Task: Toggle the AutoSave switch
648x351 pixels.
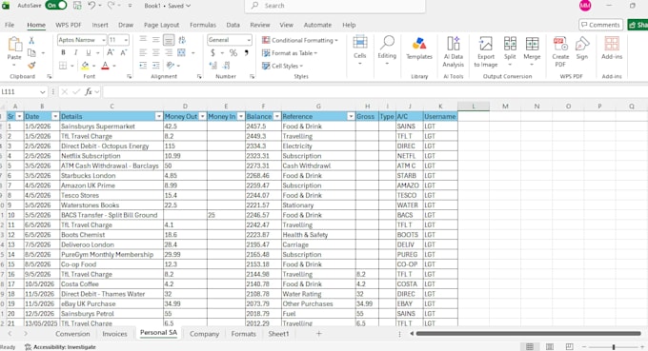Action: coord(56,6)
